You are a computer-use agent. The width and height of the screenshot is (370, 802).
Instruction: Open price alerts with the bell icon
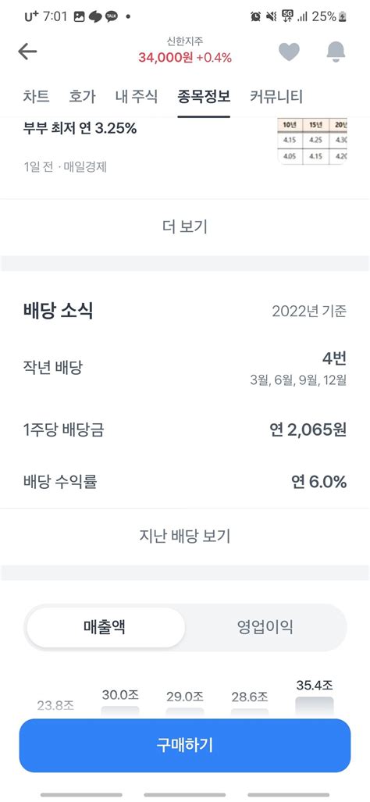pyautogui.click(x=336, y=52)
